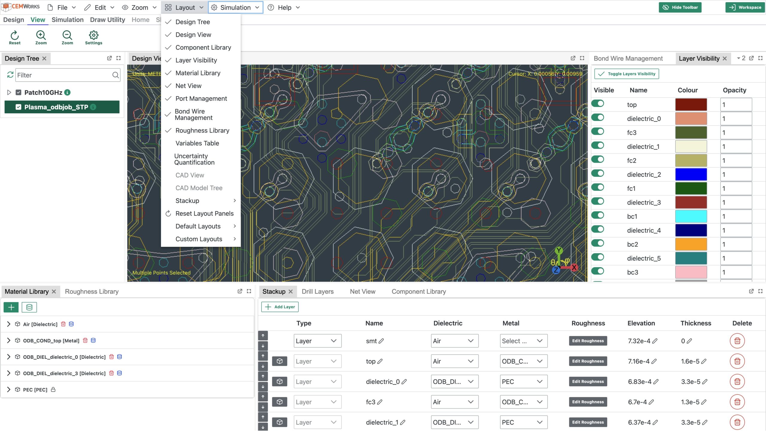Screen dimensions: 766x431
Task: Turn off the bc1 layer visibility switch
Action: (598, 215)
